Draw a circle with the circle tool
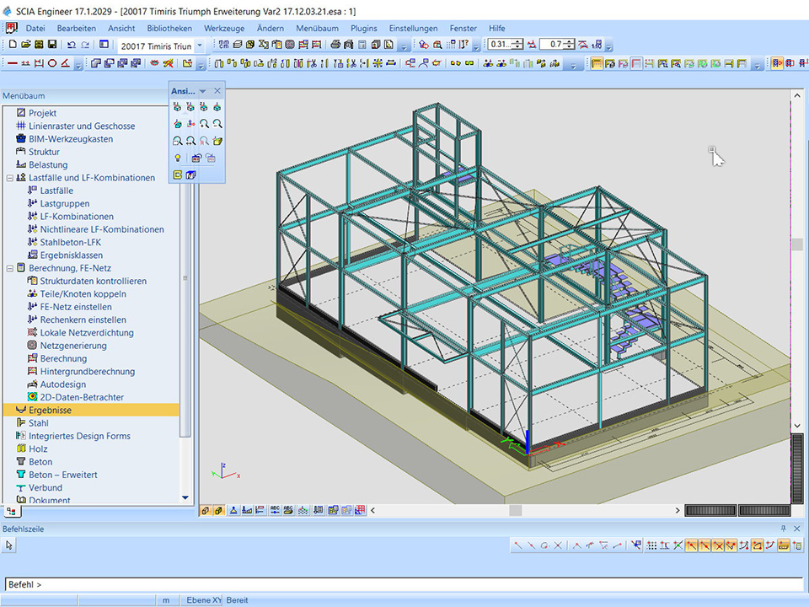Screen dimensions: 809x607 pyautogui.click(x=52, y=63)
